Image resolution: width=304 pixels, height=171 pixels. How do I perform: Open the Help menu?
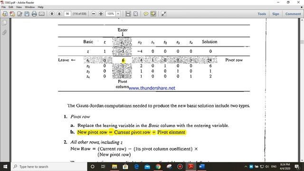(40, 7)
